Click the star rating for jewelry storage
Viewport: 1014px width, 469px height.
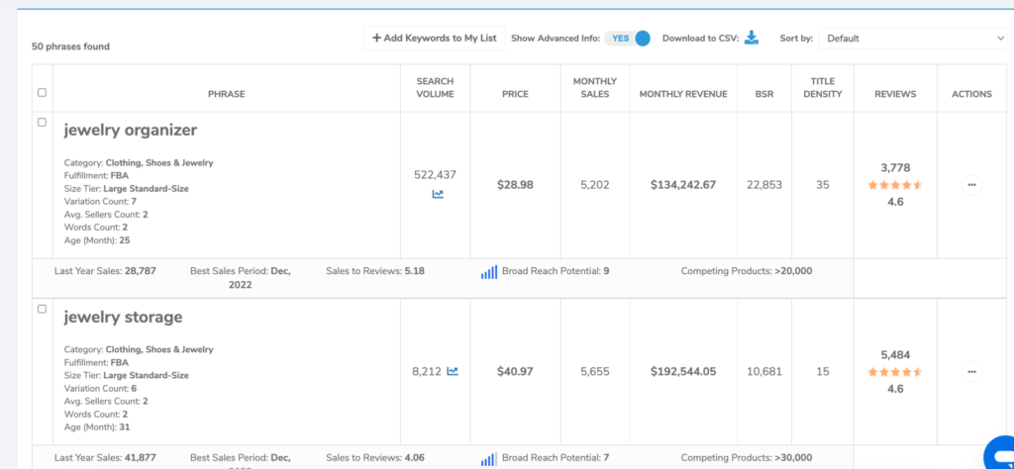click(x=895, y=372)
